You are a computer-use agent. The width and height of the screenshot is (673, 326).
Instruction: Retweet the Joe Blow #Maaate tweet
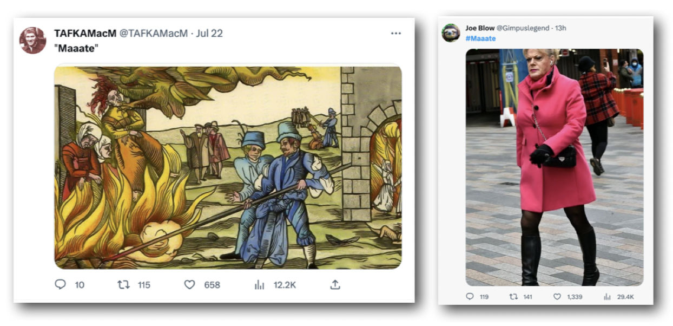[513, 297]
